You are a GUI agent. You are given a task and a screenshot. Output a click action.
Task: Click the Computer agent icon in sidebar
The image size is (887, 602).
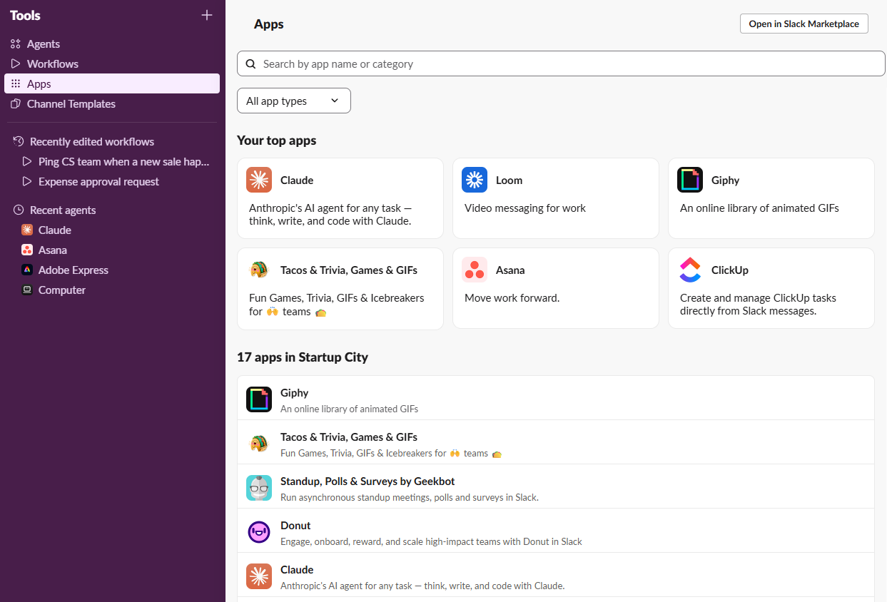point(27,290)
